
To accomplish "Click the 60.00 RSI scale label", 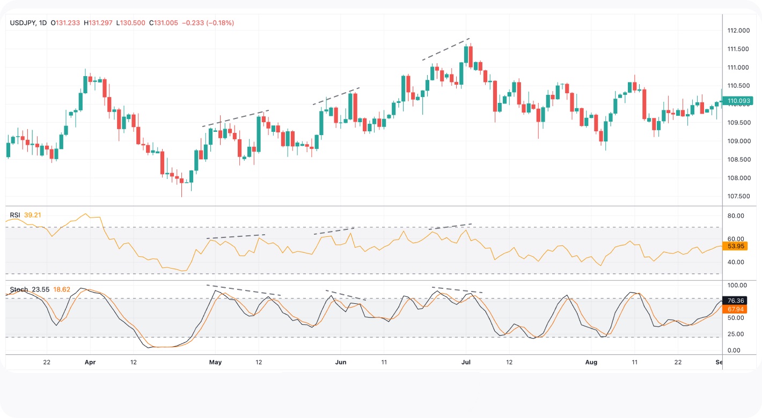I will tap(736, 239).
